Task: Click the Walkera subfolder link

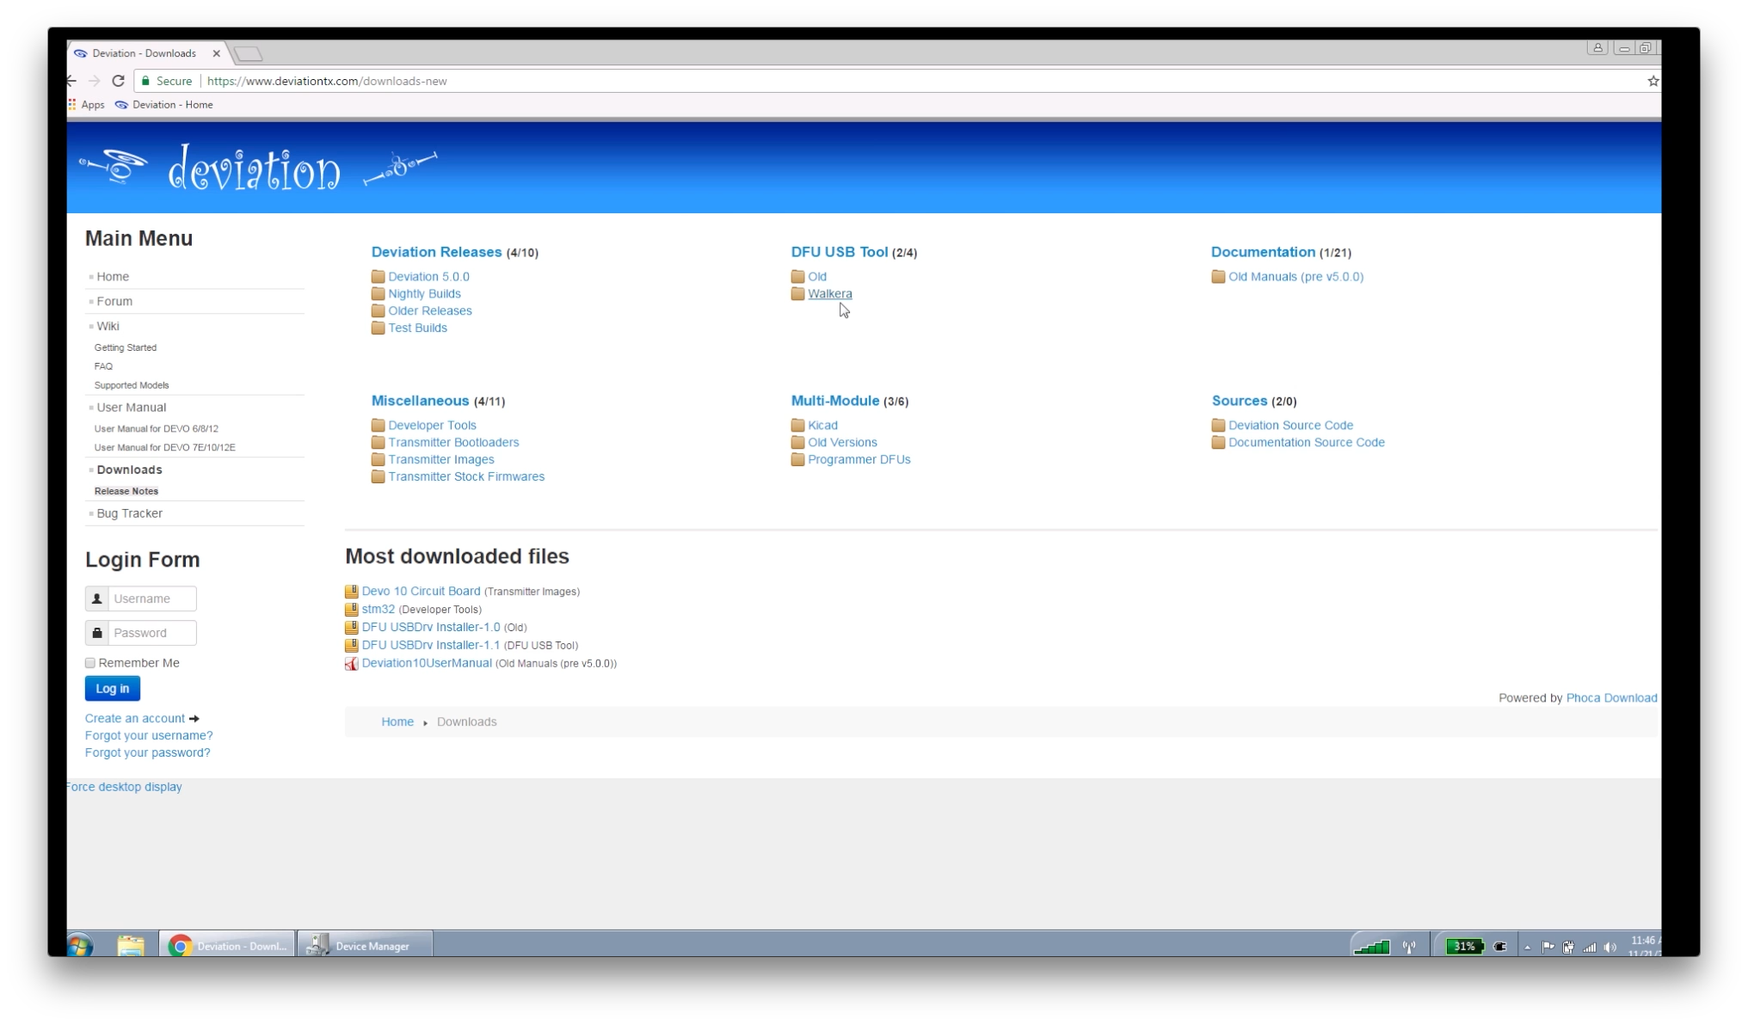Action: tap(830, 293)
